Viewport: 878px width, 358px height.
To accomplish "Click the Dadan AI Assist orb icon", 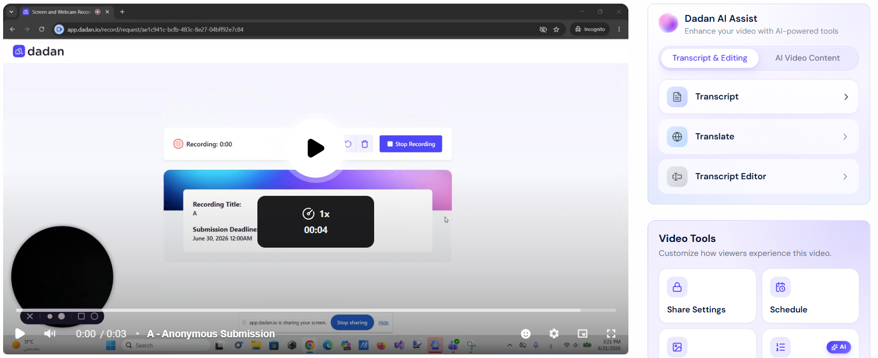I will click(668, 23).
